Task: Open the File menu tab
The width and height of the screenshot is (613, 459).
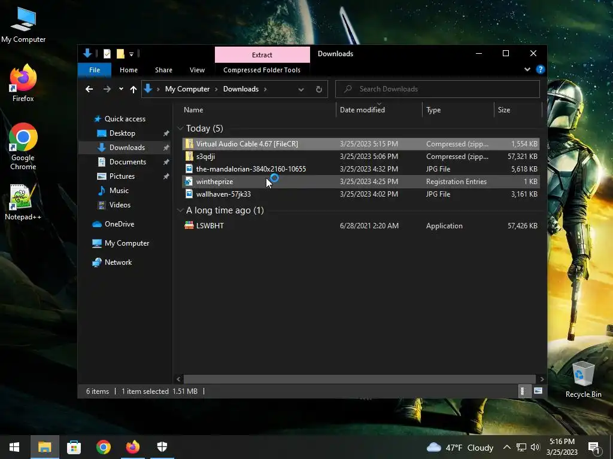Action: coord(94,70)
